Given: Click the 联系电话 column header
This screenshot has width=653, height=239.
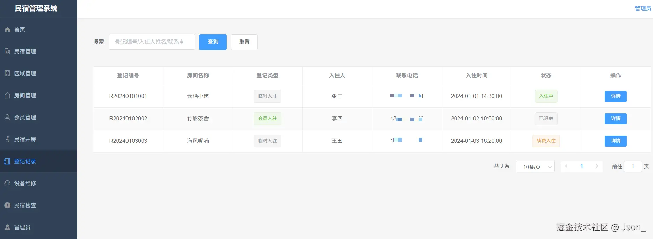Looking at the screenshot, I should [407, 76].
